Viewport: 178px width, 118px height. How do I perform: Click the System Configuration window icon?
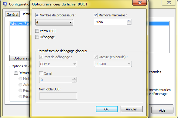click(x=5, y=4)
